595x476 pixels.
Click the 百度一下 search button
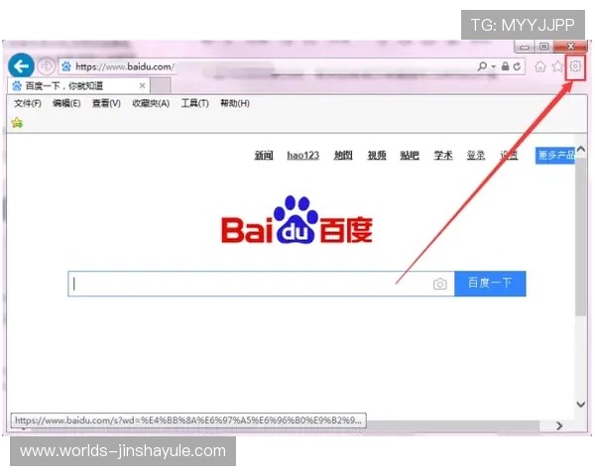(x=490, y=284)
